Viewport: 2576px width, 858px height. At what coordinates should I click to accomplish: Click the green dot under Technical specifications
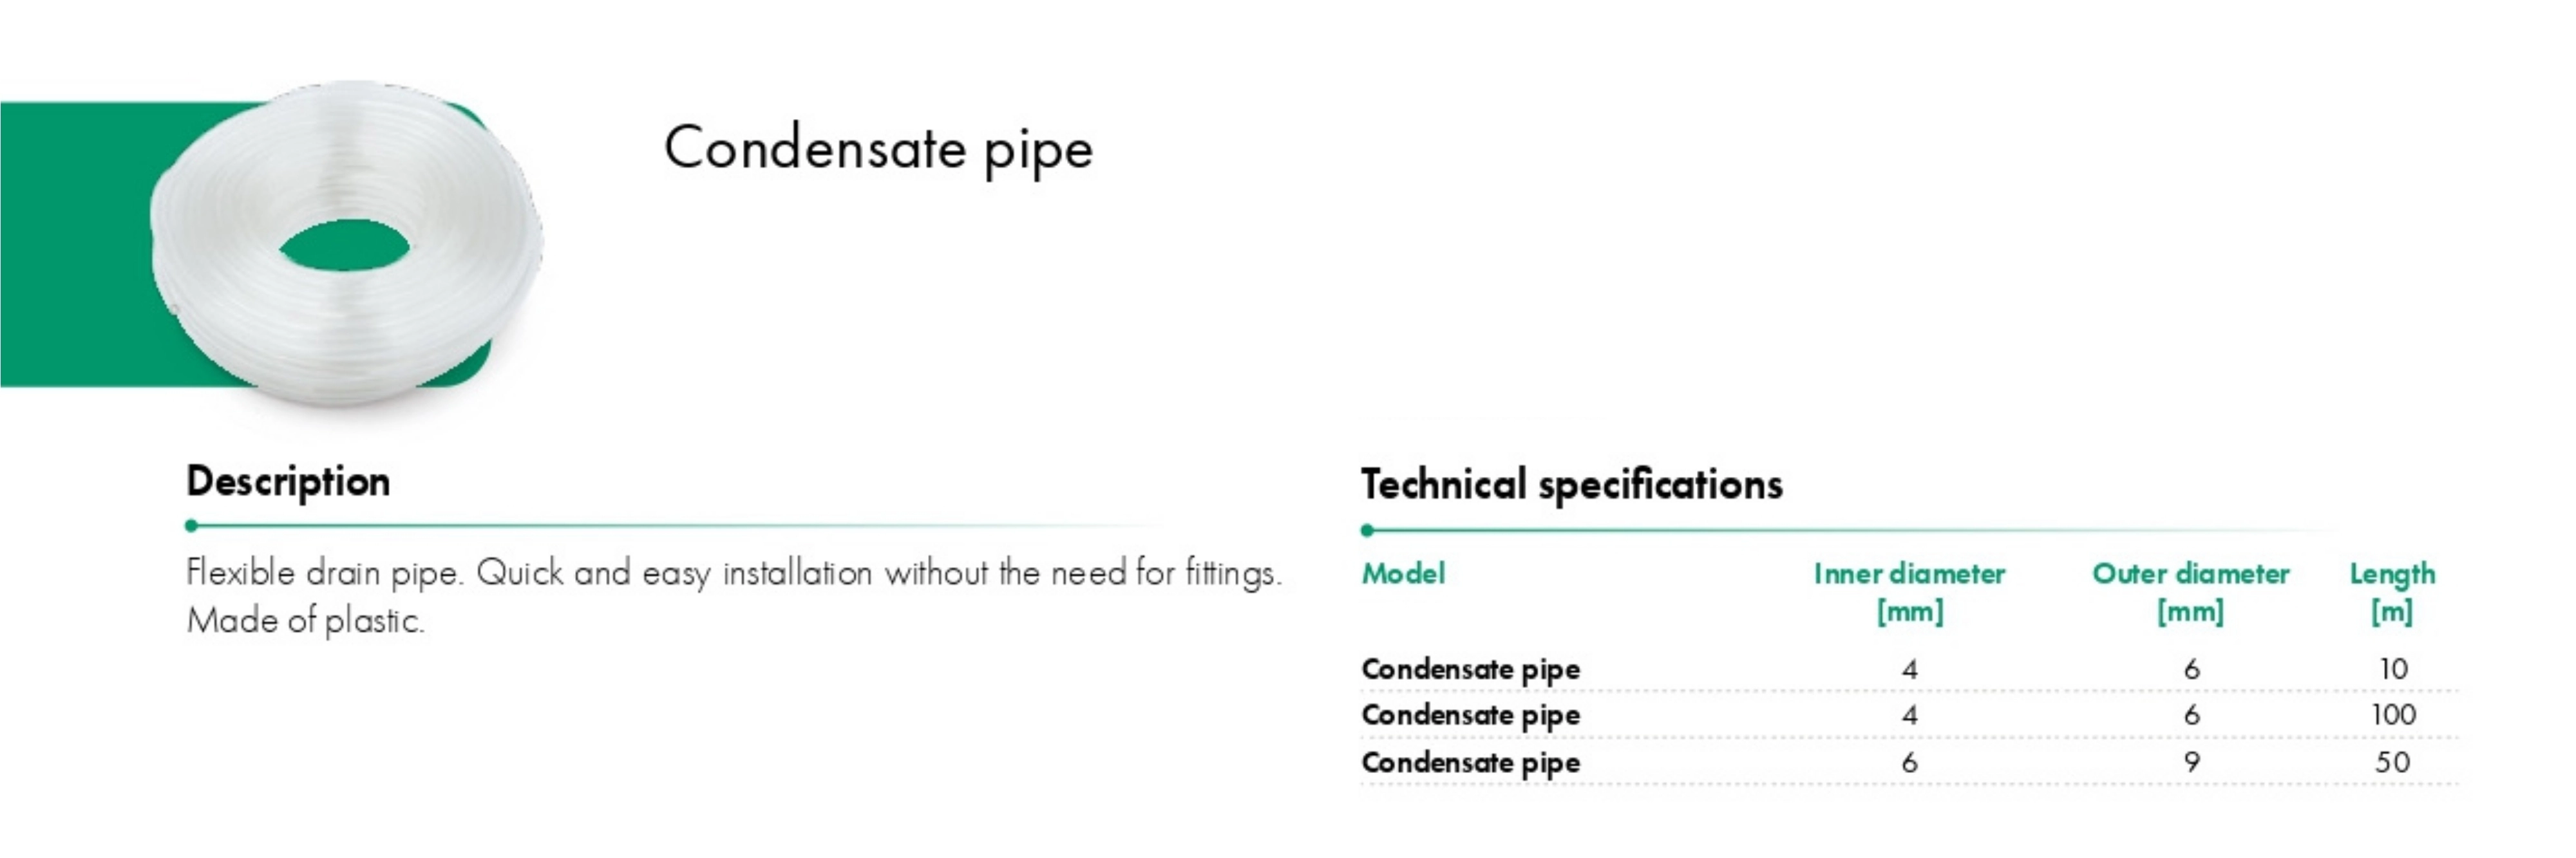coord(1367,530)
